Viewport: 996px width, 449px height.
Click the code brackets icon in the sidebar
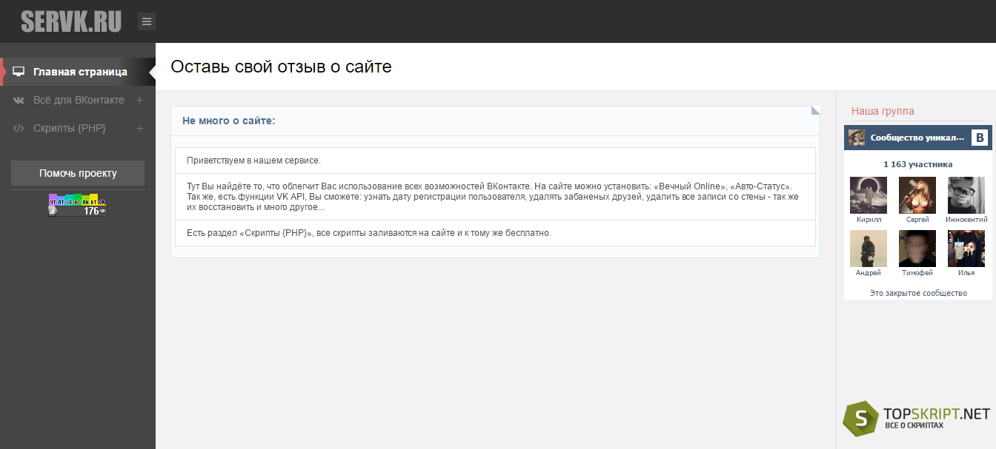coord(19,128)
